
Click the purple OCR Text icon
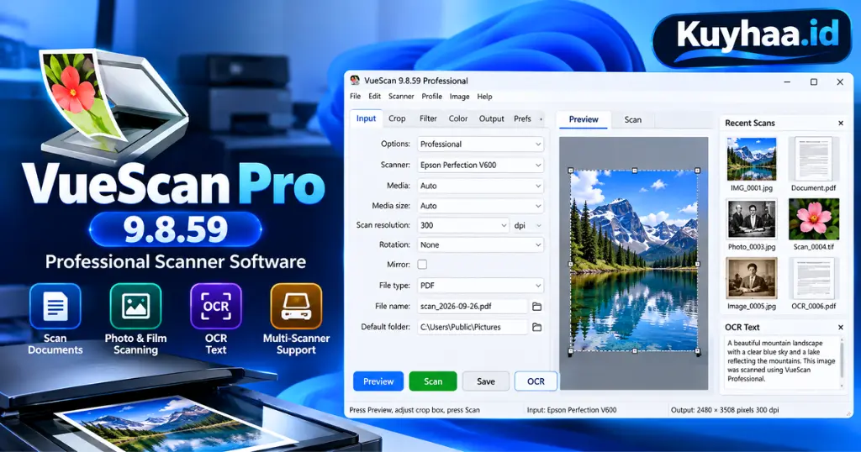coord(216,306)
